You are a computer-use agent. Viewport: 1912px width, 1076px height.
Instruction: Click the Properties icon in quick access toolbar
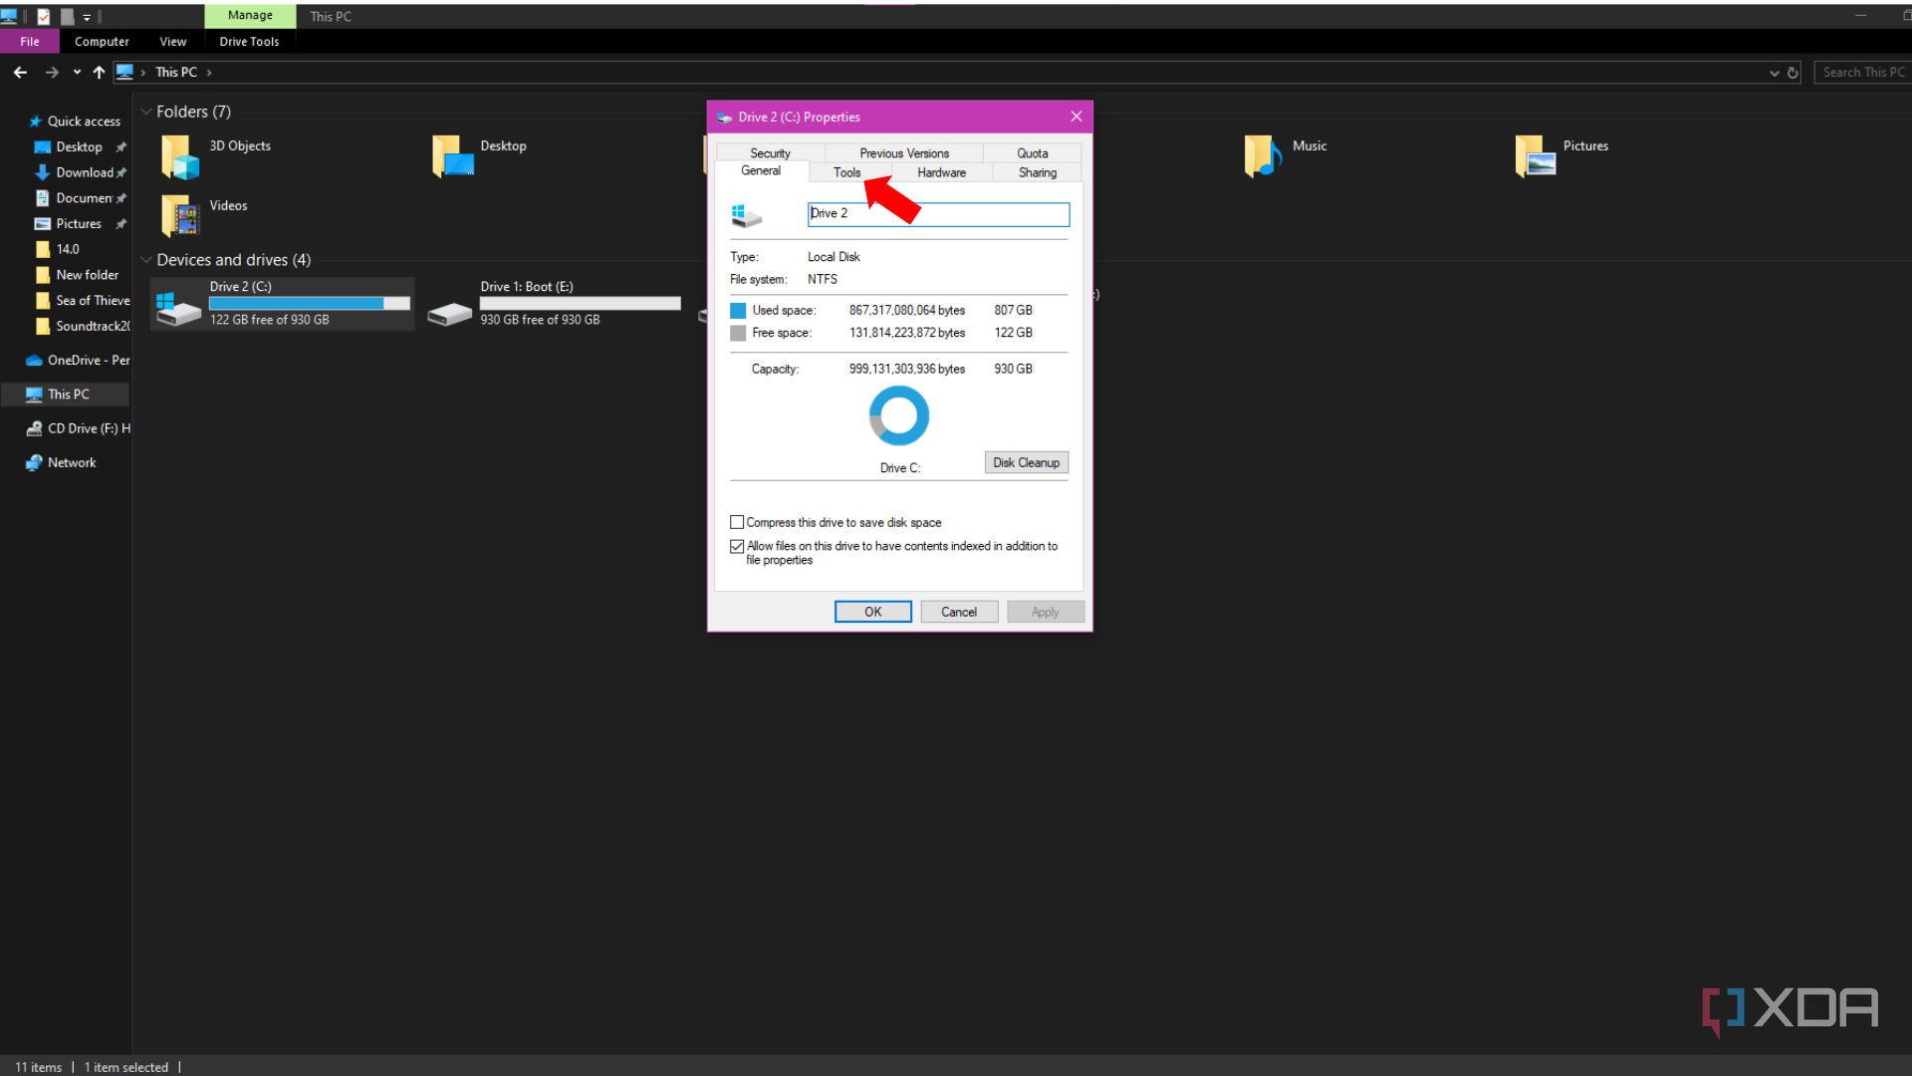pos(45,16)
